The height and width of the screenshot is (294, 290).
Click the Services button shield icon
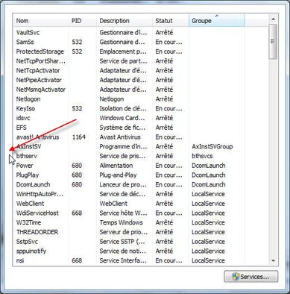click(x=235, y=277)
